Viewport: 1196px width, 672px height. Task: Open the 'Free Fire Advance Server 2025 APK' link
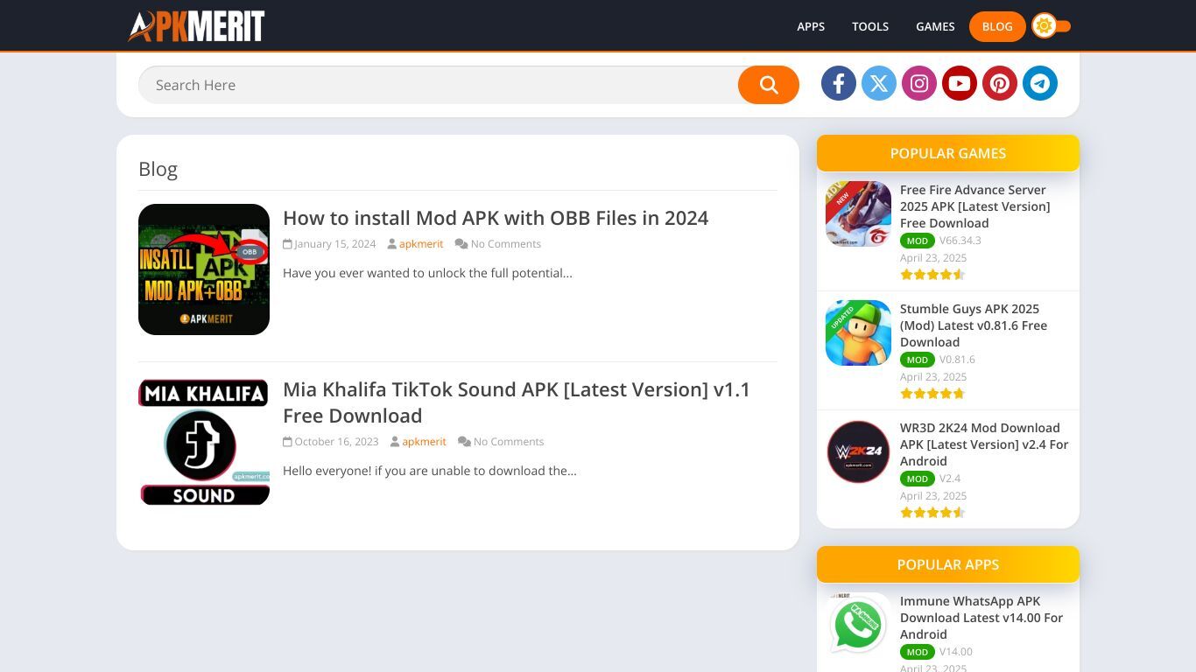pyautogui.click(x=975, y=206)
